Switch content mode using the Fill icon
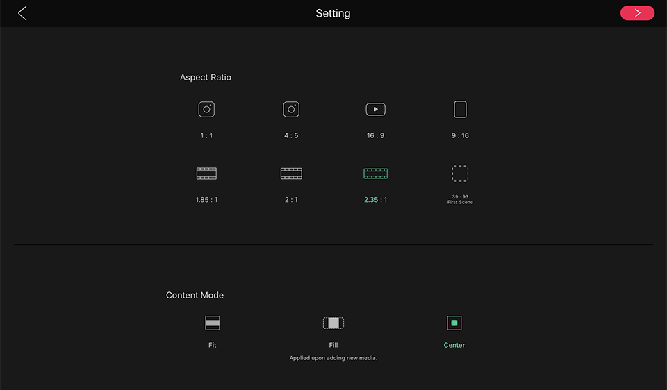The height and width of the screenshot is (390, 667). coord(333,323)
